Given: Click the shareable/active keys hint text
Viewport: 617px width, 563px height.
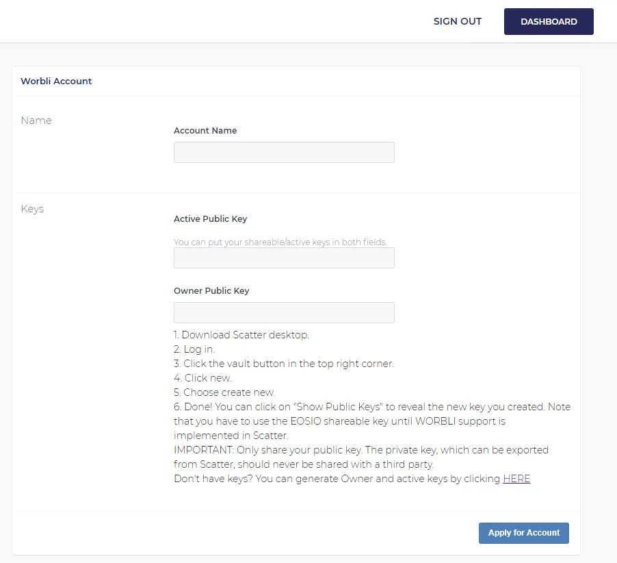Looking at the screenshot, I should (x=280, y=242).
